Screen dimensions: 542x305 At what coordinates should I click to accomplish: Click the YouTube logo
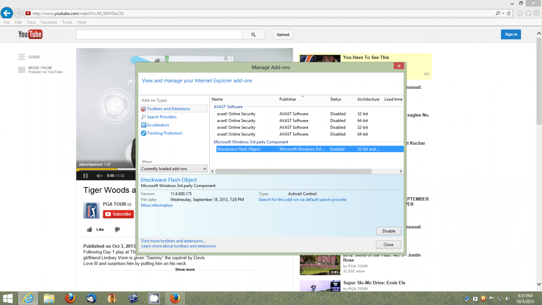click(x=30, y=34)
